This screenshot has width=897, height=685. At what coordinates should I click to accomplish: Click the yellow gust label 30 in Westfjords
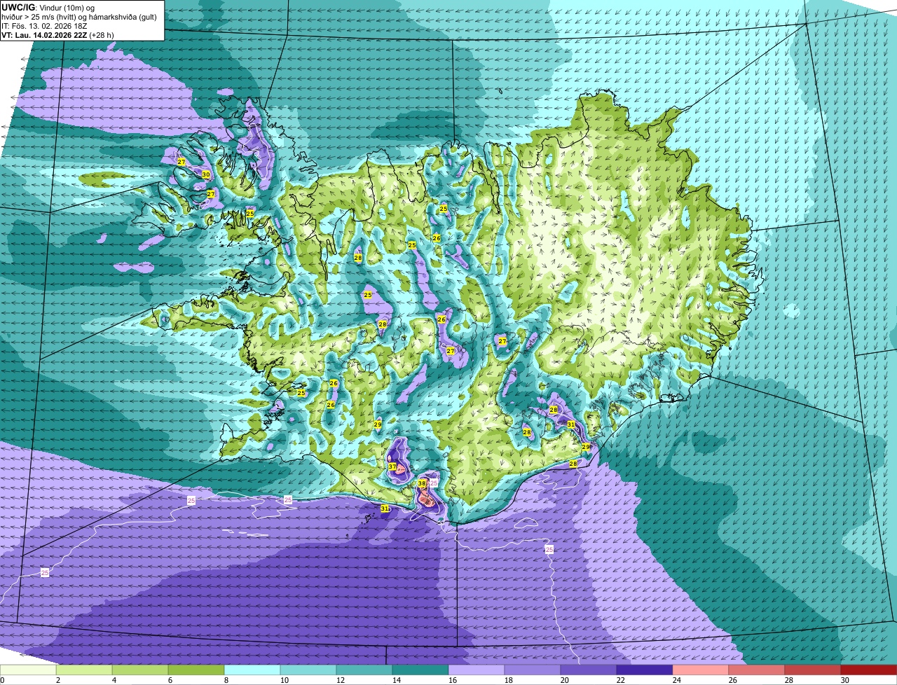(206, 174)
